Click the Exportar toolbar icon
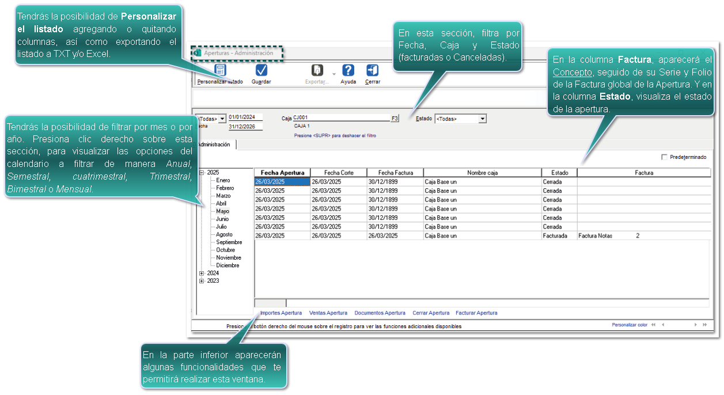 (317, 70)
